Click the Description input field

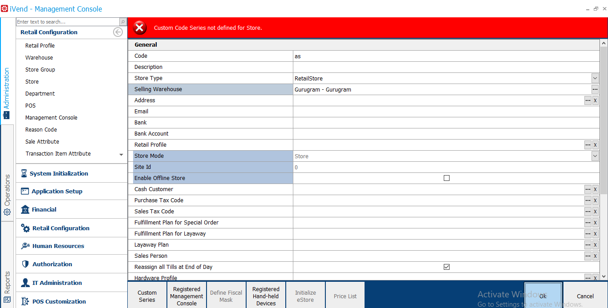pyautogui.click(x=446, y=67)
